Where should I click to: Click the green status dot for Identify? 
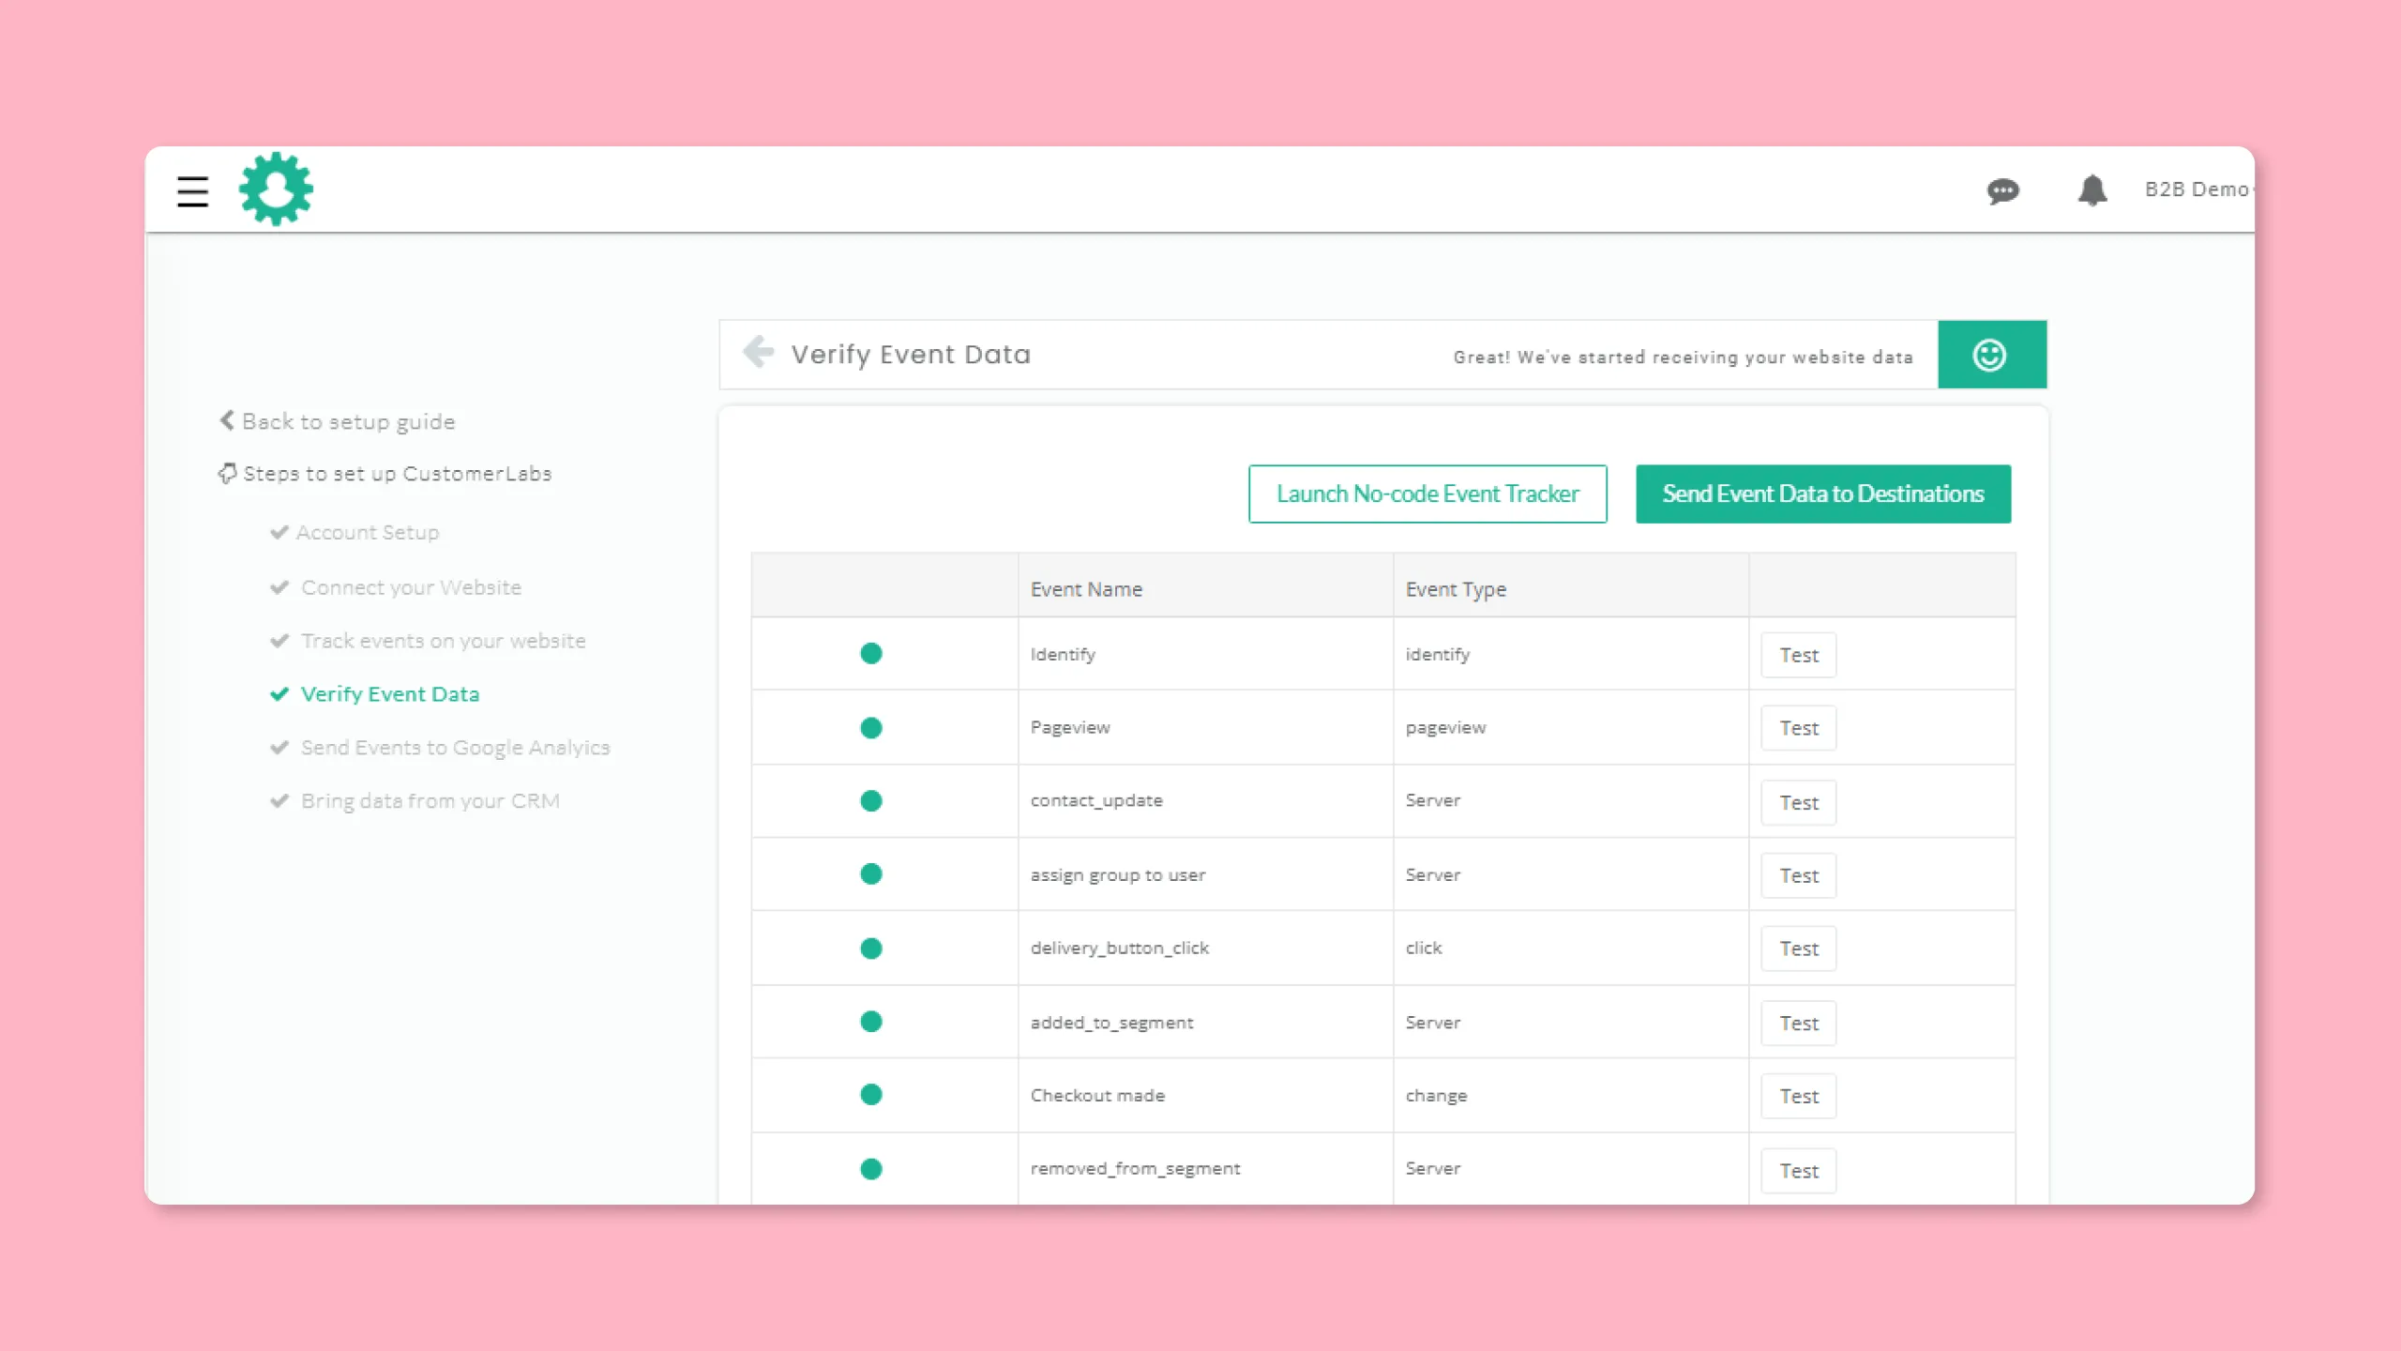click(x=871, y=654)
